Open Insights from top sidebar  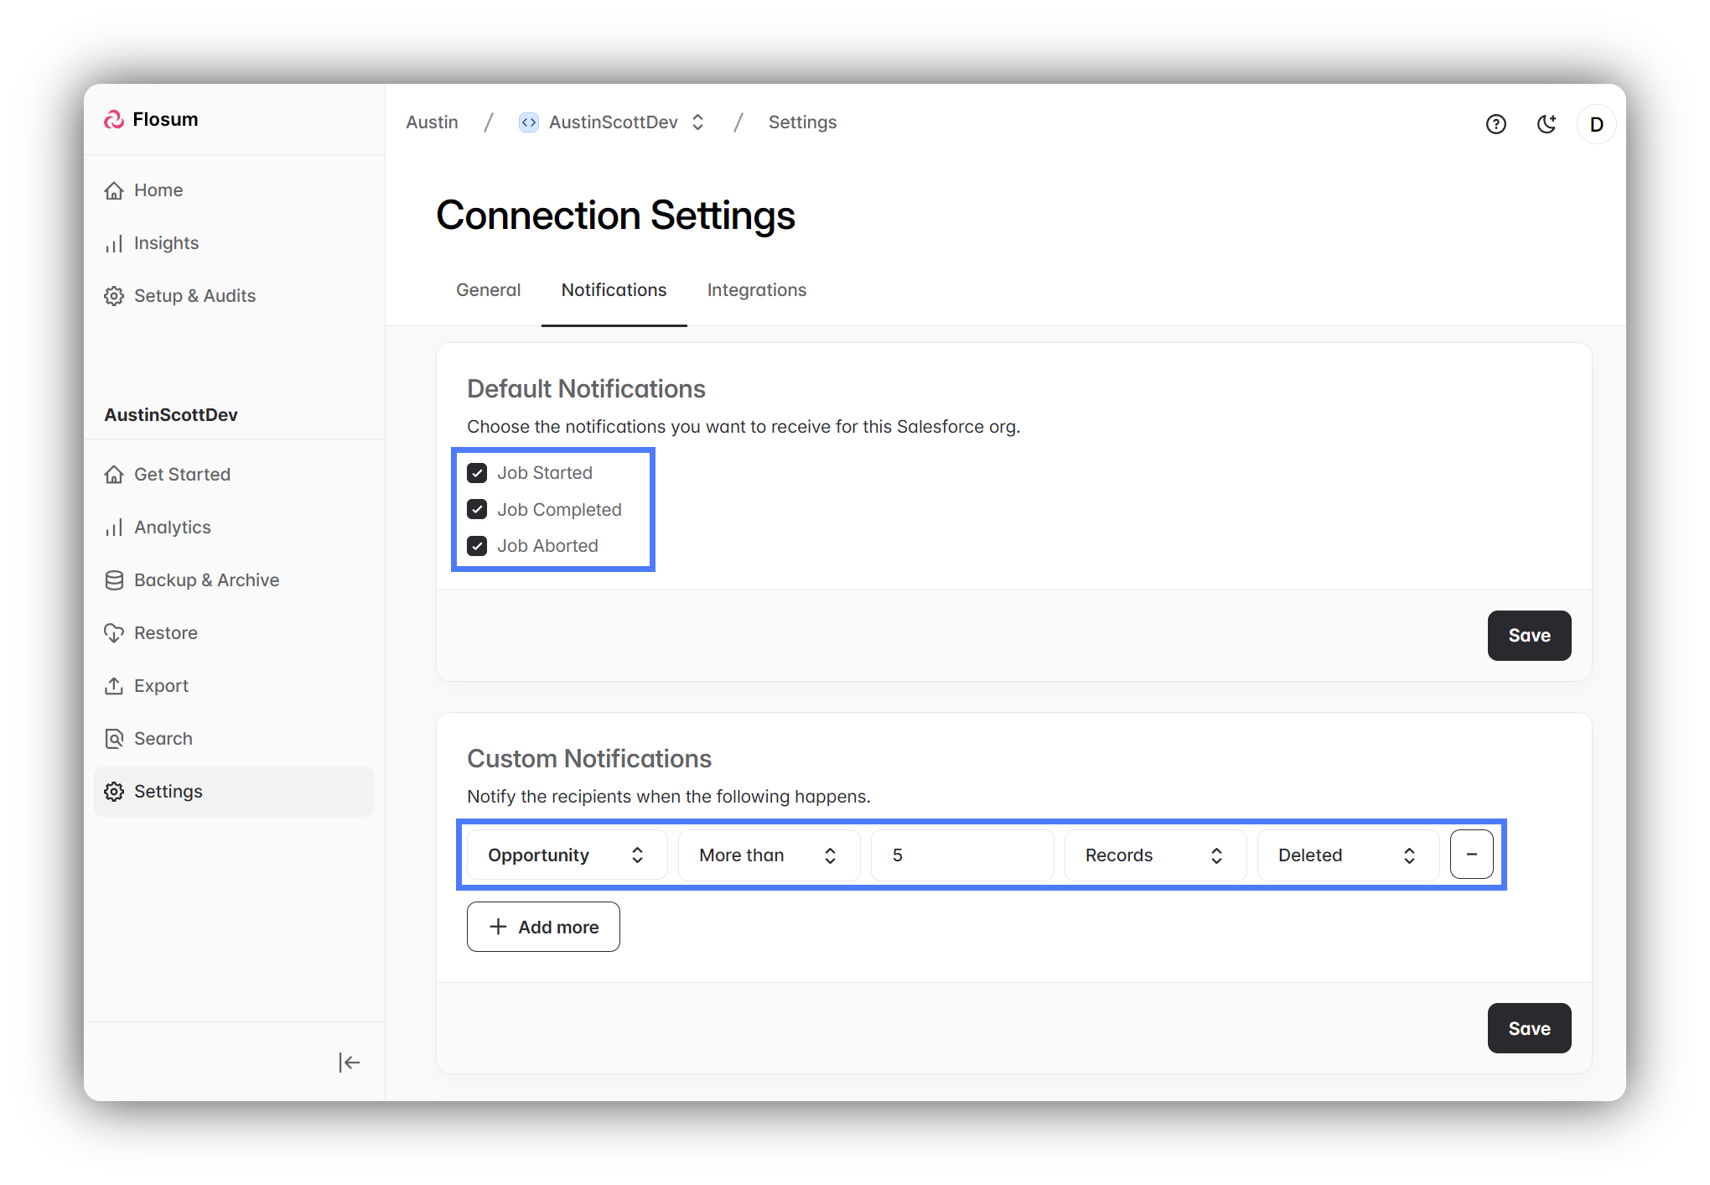166,243
